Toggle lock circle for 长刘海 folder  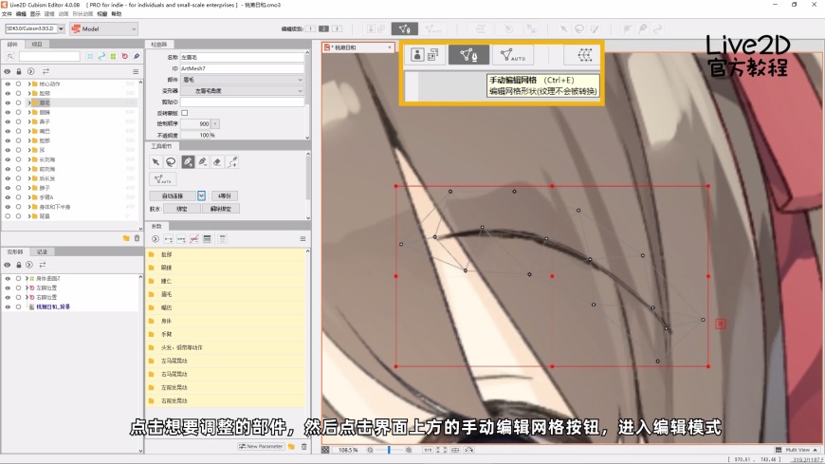tap(18, 159)
